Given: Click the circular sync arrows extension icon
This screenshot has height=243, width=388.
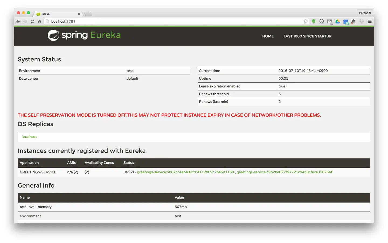Looking at the screenshot, I should tap(321, 22).
